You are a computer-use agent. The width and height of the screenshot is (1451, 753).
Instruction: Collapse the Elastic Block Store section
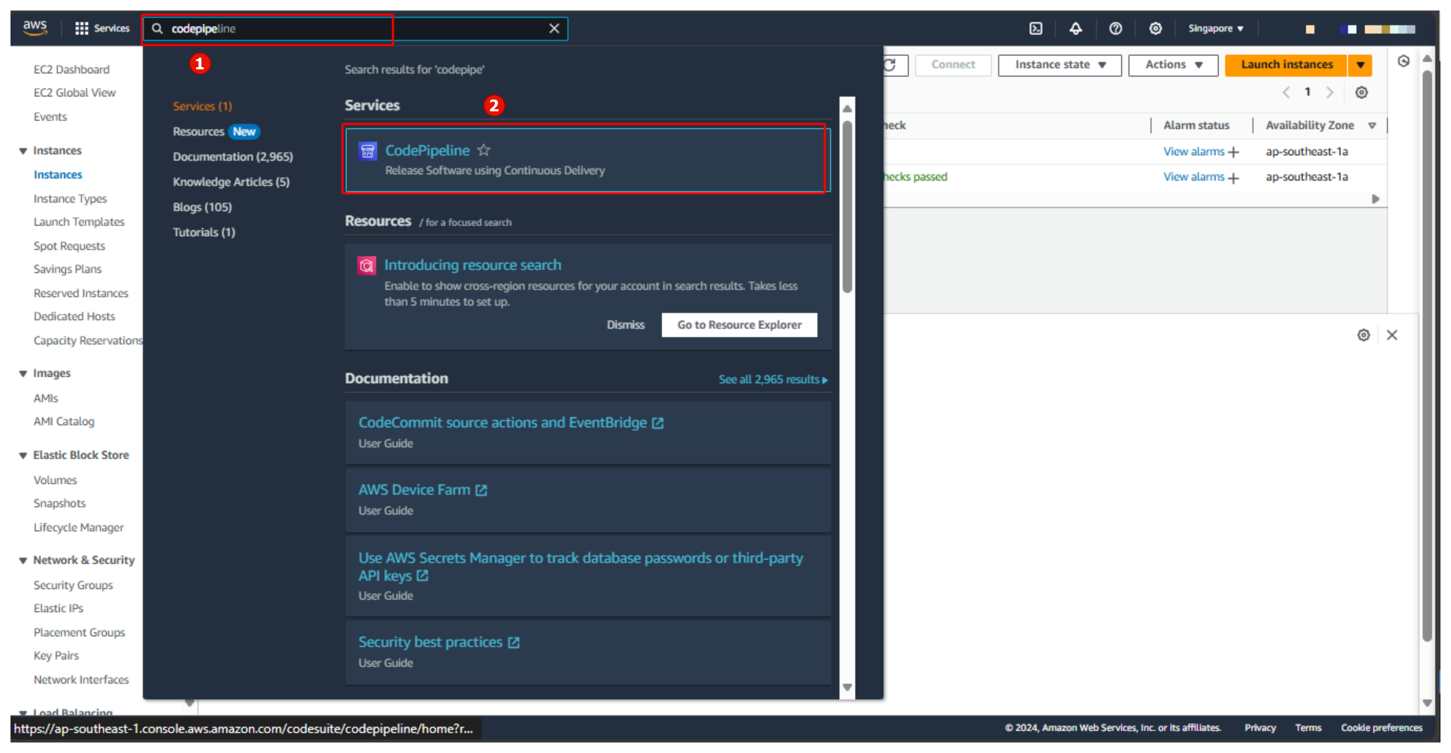23,456
